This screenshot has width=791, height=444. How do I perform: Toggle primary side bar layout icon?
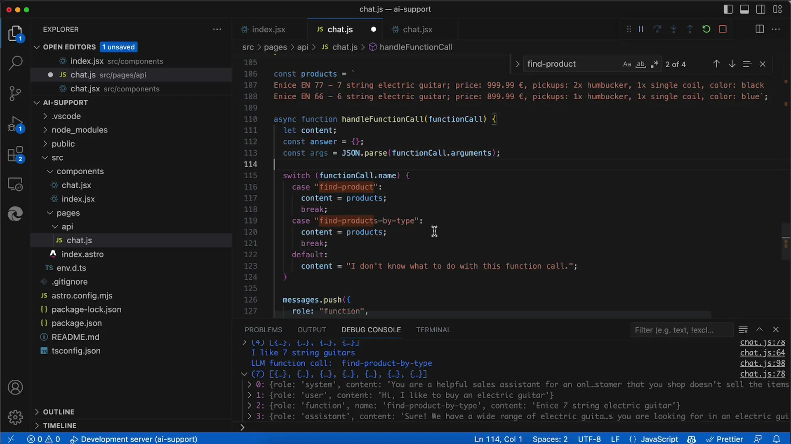[728, 9]
